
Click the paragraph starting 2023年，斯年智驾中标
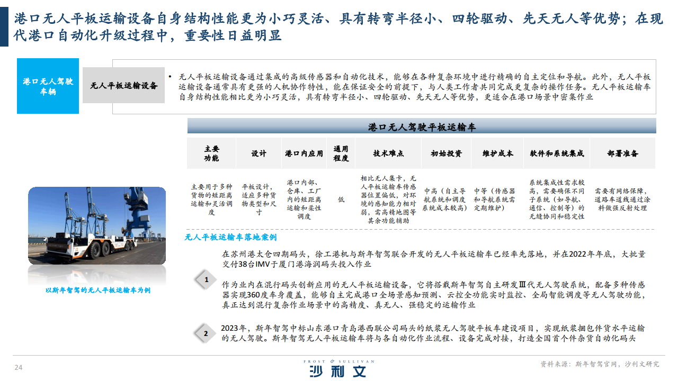(x=434, y=333)
